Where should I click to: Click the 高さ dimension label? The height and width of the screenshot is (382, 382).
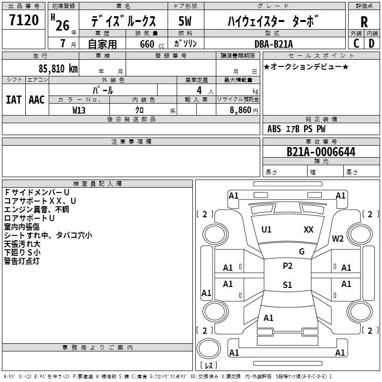352,172
